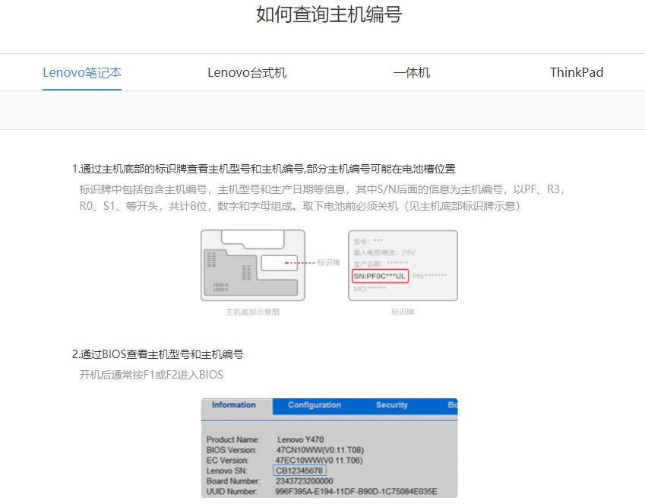The height and width of the screenshot is (504, 645).
Task: Click the text 开机后通常按F1或F2进入BIOS
Action: (151, 375)
